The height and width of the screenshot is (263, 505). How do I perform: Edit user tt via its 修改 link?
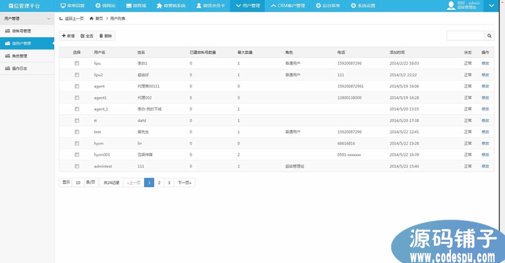pyautogui.click(x=485, y=120)
